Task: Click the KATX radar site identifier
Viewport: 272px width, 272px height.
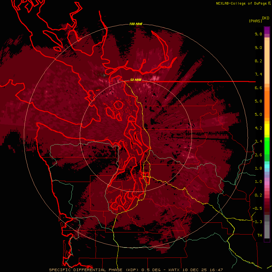Action: click(174, 270)
